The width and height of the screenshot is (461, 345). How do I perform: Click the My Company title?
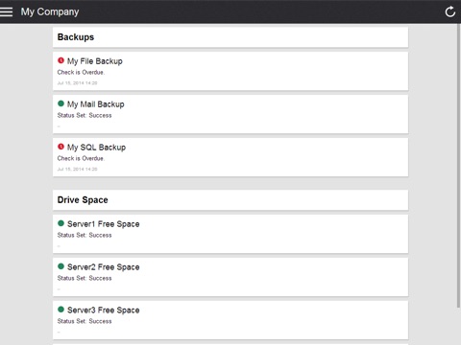coord(50,11)
